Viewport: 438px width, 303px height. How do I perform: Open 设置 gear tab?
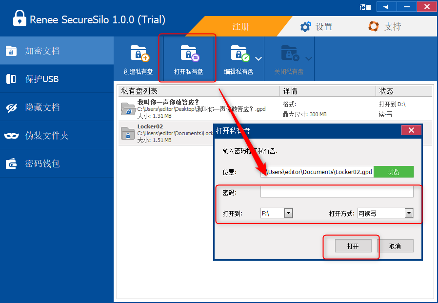click(x=316, y=26)
